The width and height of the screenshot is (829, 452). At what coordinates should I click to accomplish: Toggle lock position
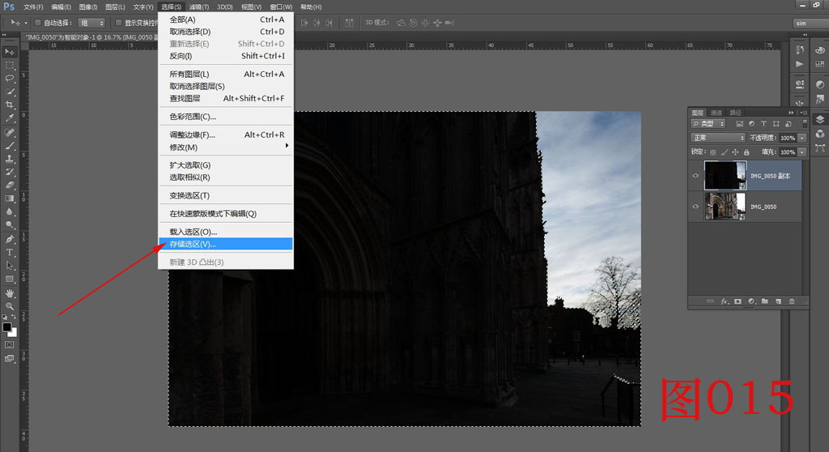click(735, 152)
